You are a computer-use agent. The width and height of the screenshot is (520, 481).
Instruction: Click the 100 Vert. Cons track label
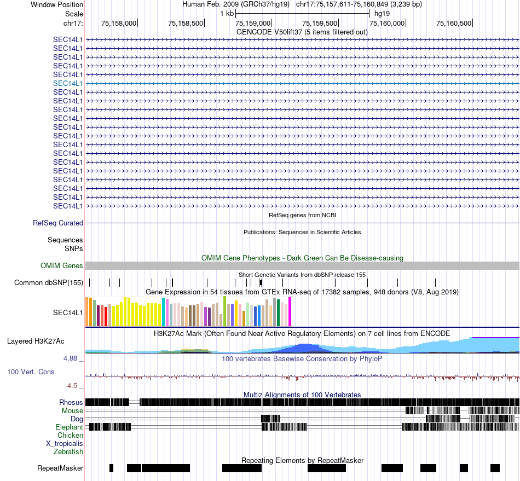coord(31,372)
